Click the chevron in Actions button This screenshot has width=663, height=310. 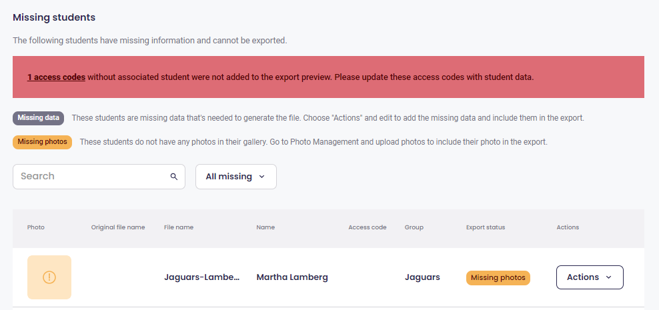click(608, 277)
